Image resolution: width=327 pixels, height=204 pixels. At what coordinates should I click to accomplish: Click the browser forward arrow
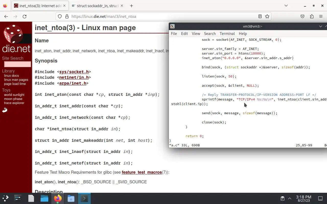click(x=15, y=16)
